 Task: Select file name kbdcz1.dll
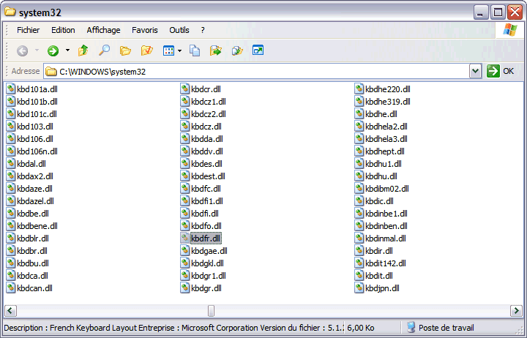[x=209, y=102]
